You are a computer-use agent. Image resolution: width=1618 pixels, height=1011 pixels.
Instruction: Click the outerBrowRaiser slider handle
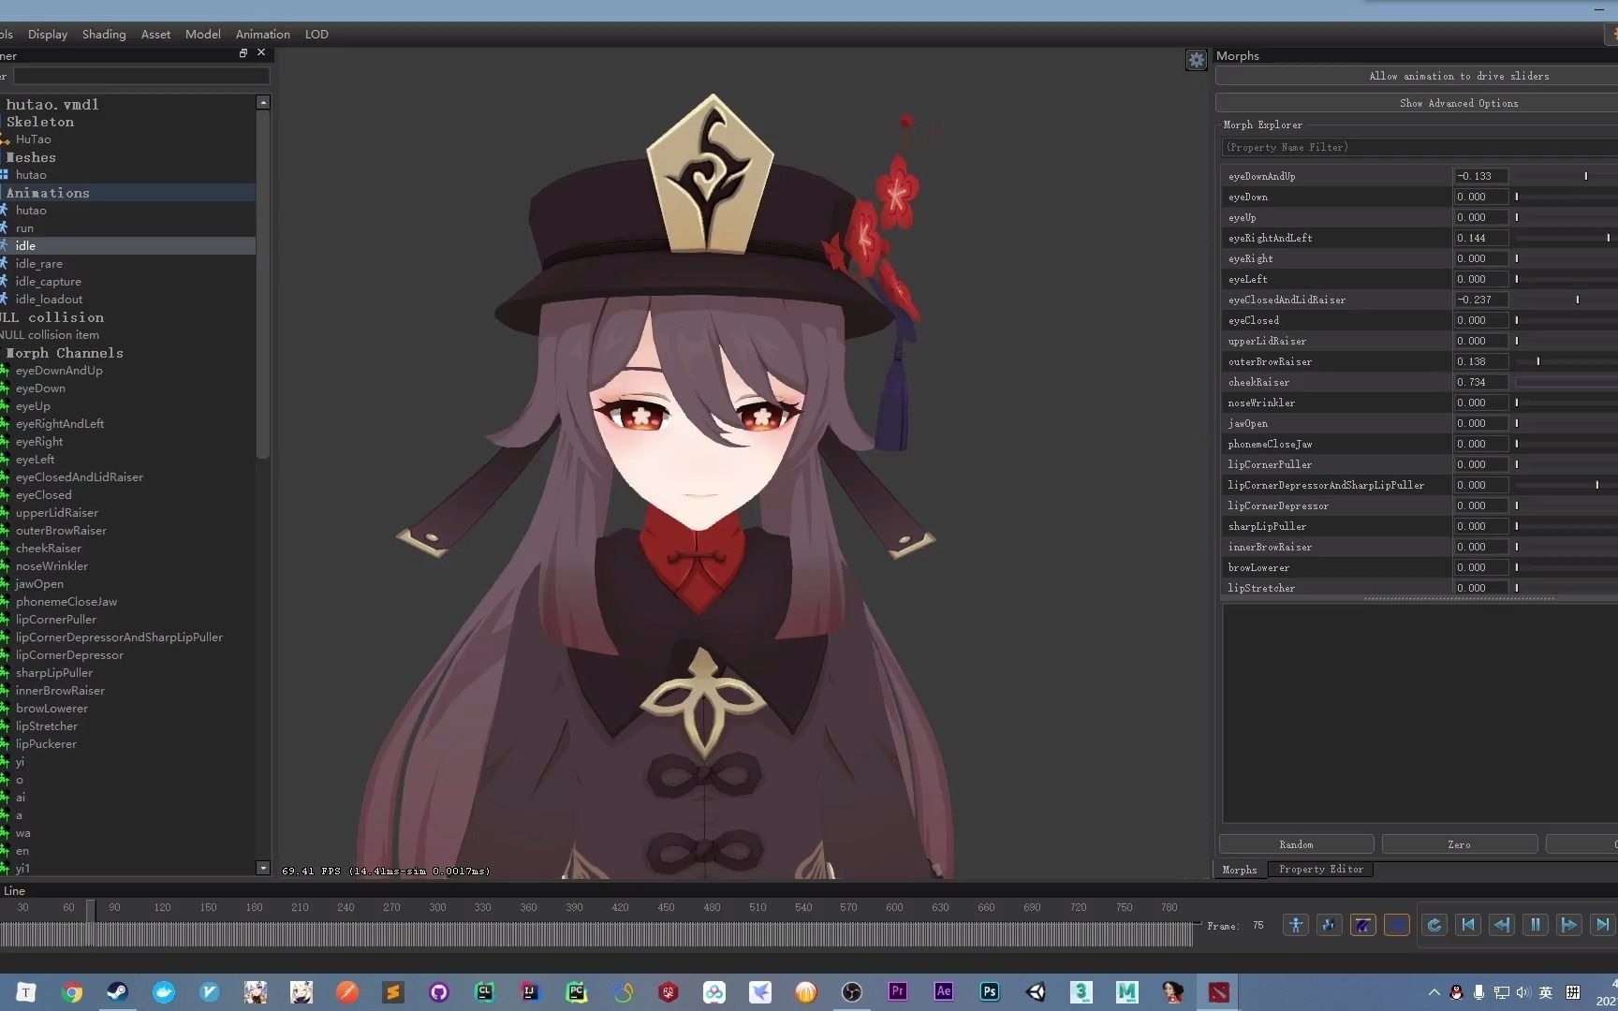pyautogui.click(x=1537, y=361)
